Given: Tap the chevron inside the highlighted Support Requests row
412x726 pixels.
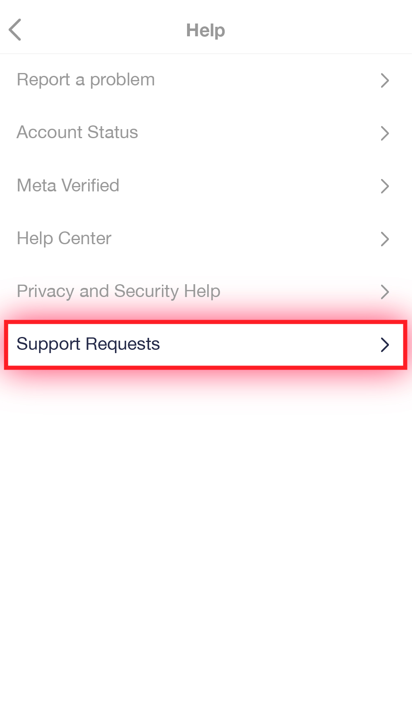Looking at the screenshot, I should tap(385, 344).
